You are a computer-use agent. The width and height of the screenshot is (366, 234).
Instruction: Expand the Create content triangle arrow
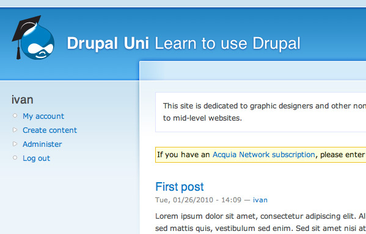click(x=15, y=130)
